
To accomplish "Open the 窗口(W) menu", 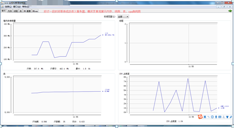I will (x=17, y=7).
